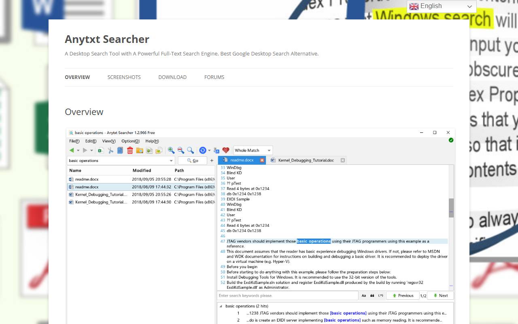Open the back history dropdown arrow

[x=78, y=151]
